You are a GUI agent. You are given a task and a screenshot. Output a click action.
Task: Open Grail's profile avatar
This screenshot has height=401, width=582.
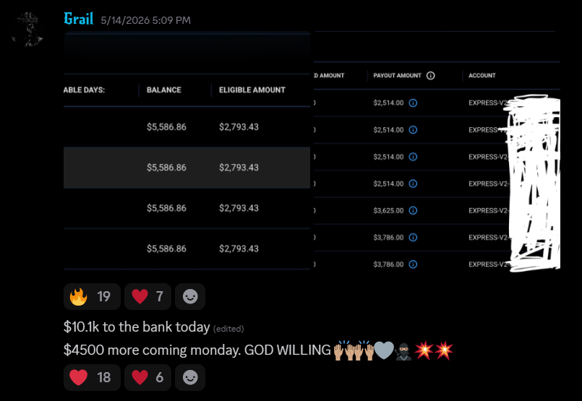tap(27, 30)
